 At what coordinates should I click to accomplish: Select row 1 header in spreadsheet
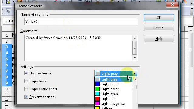(x=7, y=35)
